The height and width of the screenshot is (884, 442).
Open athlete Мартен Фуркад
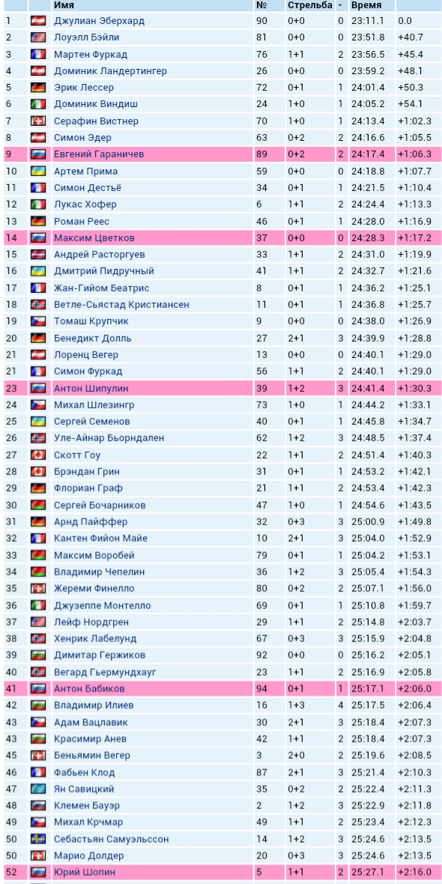tap(91, 55)
